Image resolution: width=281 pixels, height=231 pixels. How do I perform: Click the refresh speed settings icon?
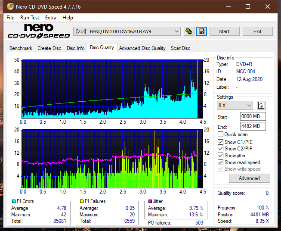[x=261, y=105]
